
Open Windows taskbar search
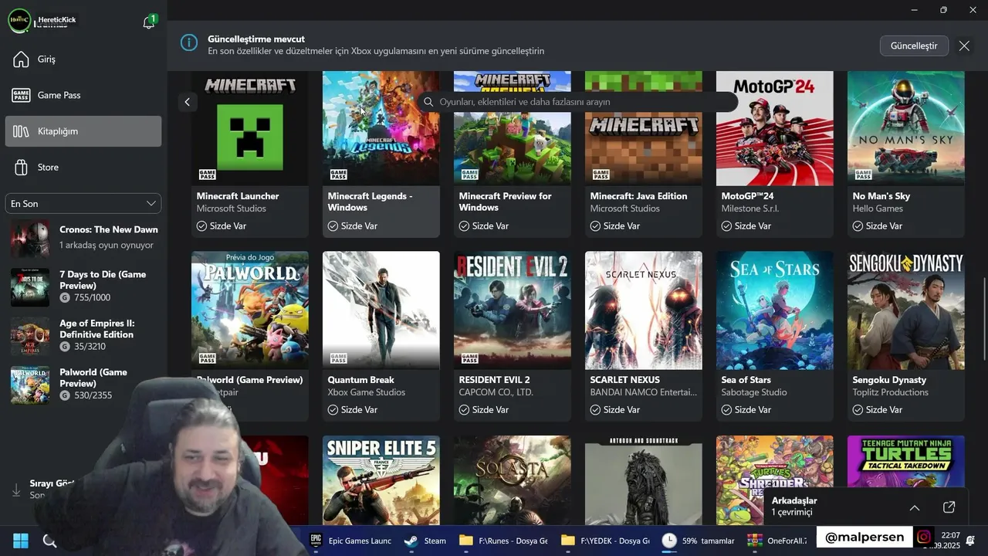(49, 541)
